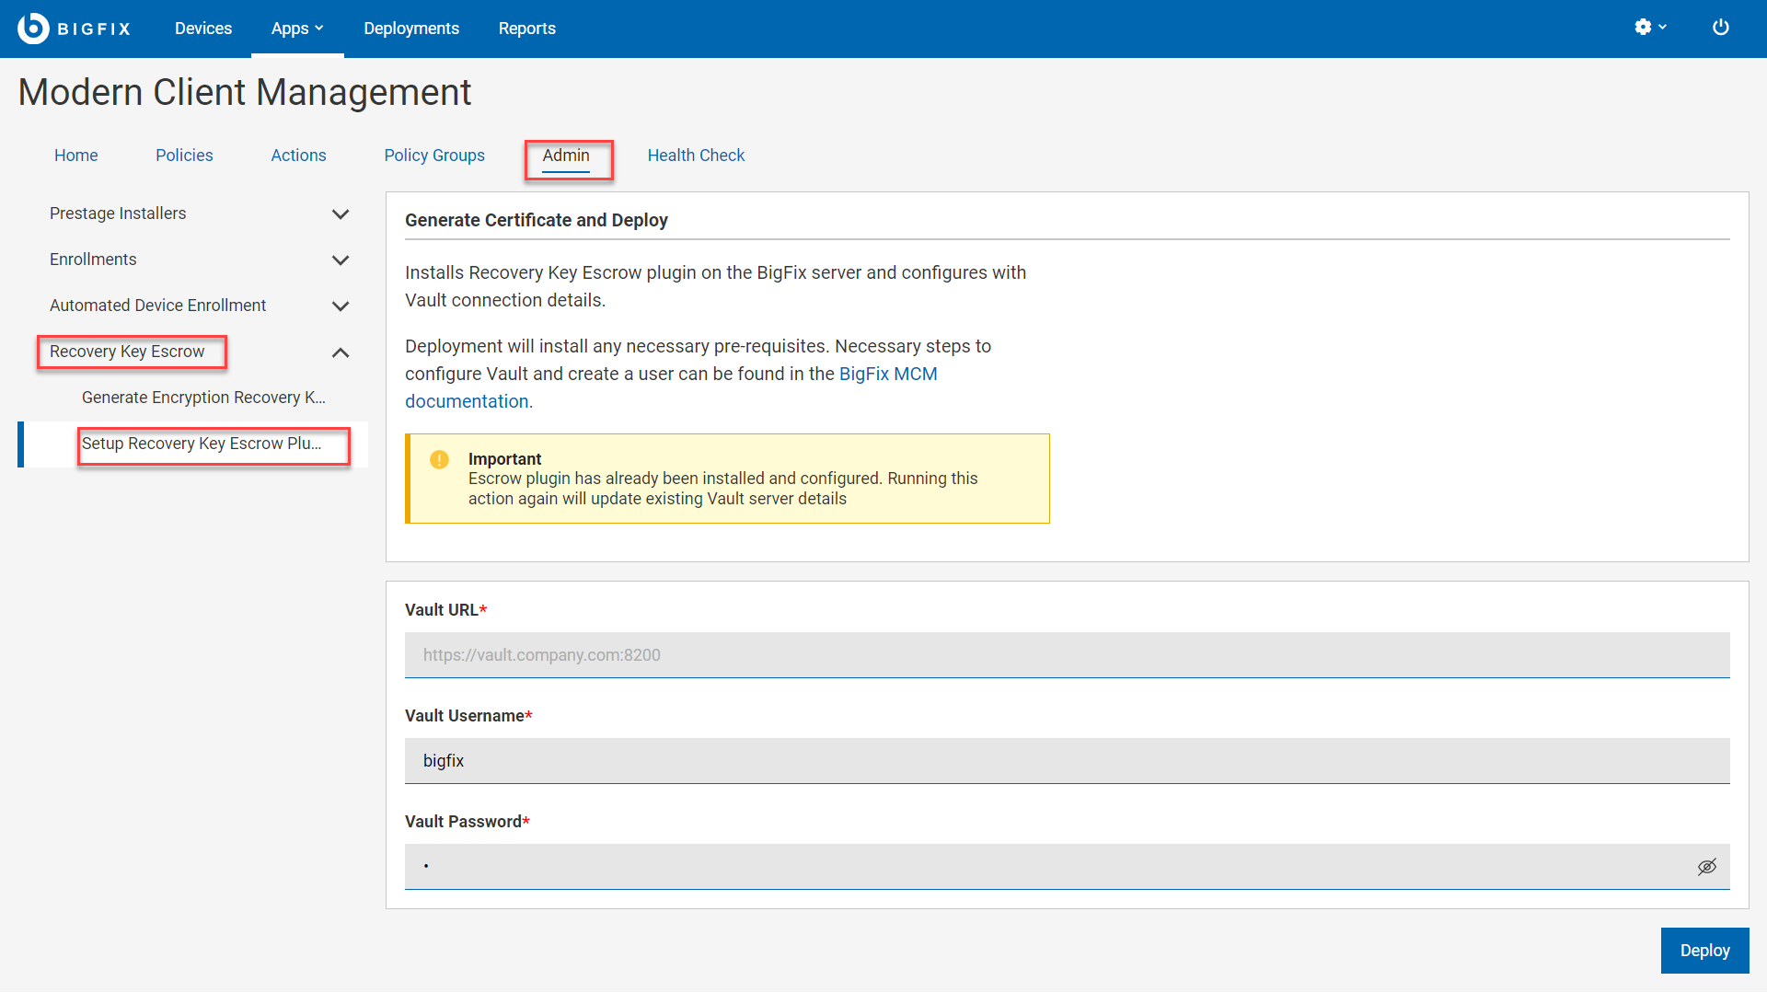Click the yellow Important warning icon
Image resolution: width=1767 pixels, height=1004 pixels.
pyautogui.click(x=439, y=459)
